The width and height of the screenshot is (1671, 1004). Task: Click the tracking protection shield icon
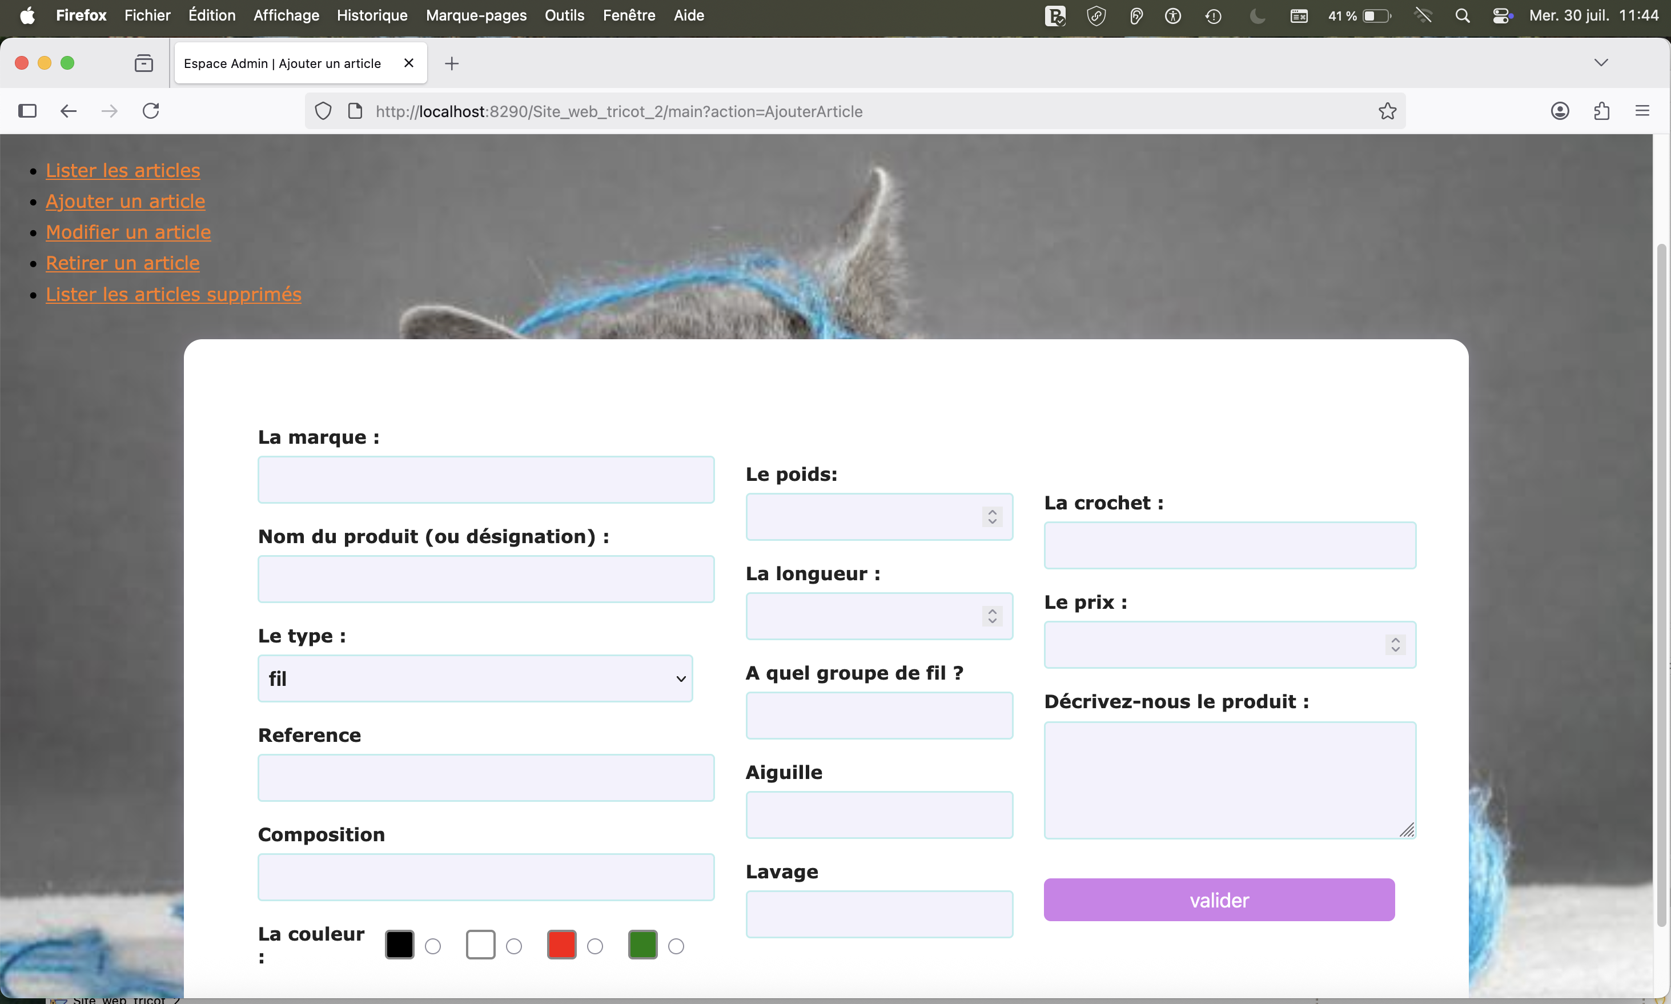tap(323, 110)
